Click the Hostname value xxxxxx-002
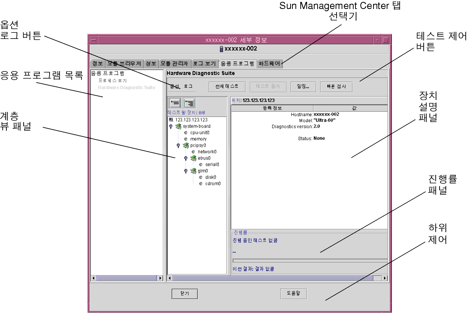 [326, 114]
